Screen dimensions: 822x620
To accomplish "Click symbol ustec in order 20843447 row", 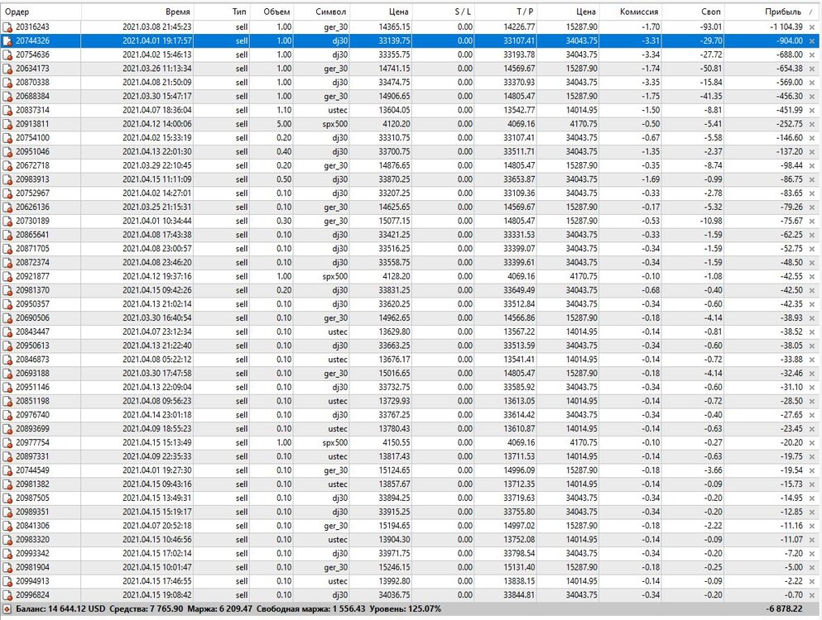I will 338,332.
